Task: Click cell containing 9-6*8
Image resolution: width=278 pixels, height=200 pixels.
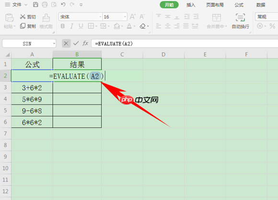Action: [32, 111]
